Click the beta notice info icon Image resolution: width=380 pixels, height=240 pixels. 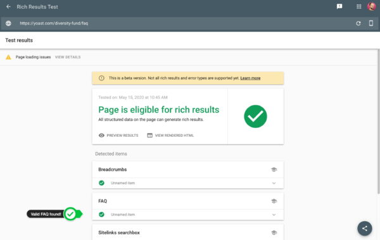point(101,78)
